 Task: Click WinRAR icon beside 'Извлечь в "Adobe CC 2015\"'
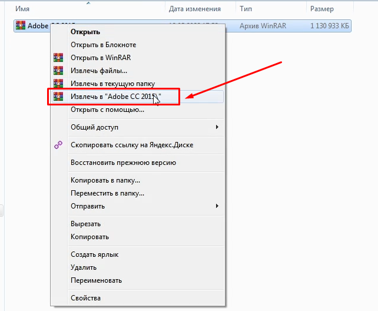point(58,97)
